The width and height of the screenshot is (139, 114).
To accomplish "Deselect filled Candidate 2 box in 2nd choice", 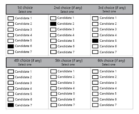I will pyautogui.click(x=53, y=24).
